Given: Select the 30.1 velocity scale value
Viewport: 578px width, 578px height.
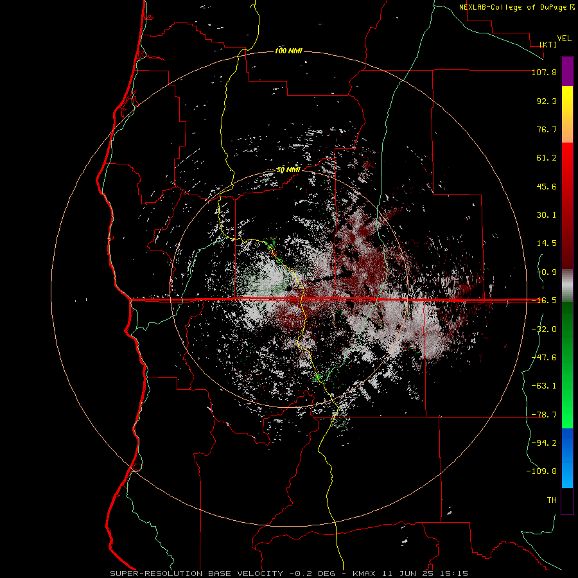Looking at the screenshot, I should tap(547, 215).
